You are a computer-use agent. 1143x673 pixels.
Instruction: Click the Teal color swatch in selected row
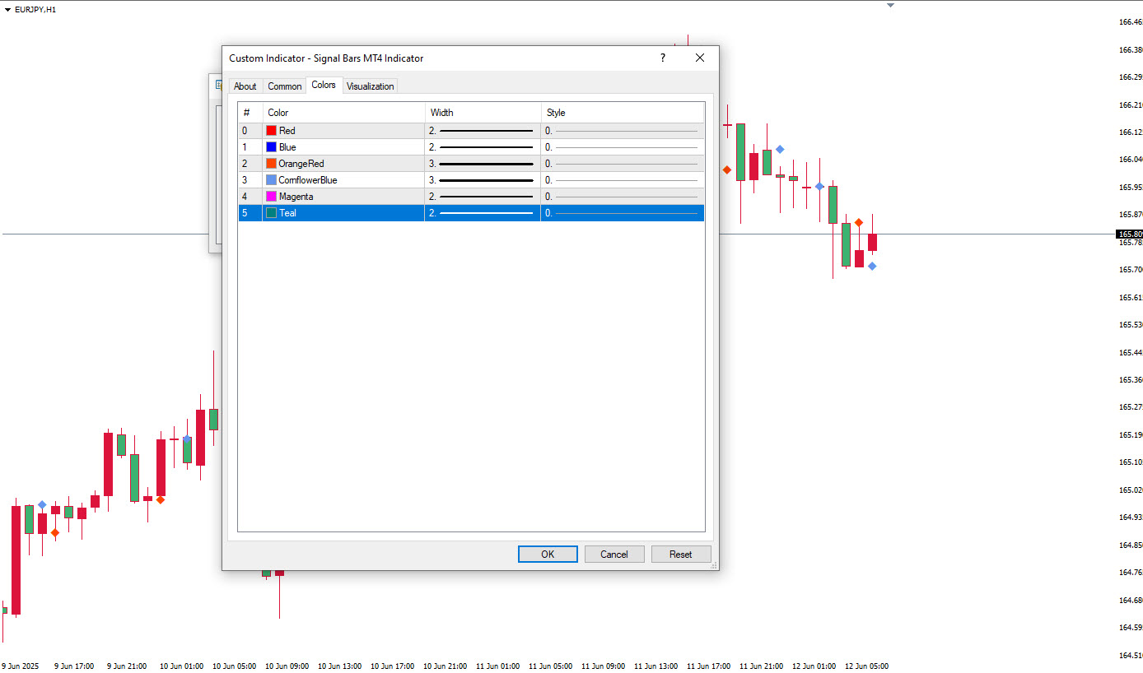click(271, 213)
